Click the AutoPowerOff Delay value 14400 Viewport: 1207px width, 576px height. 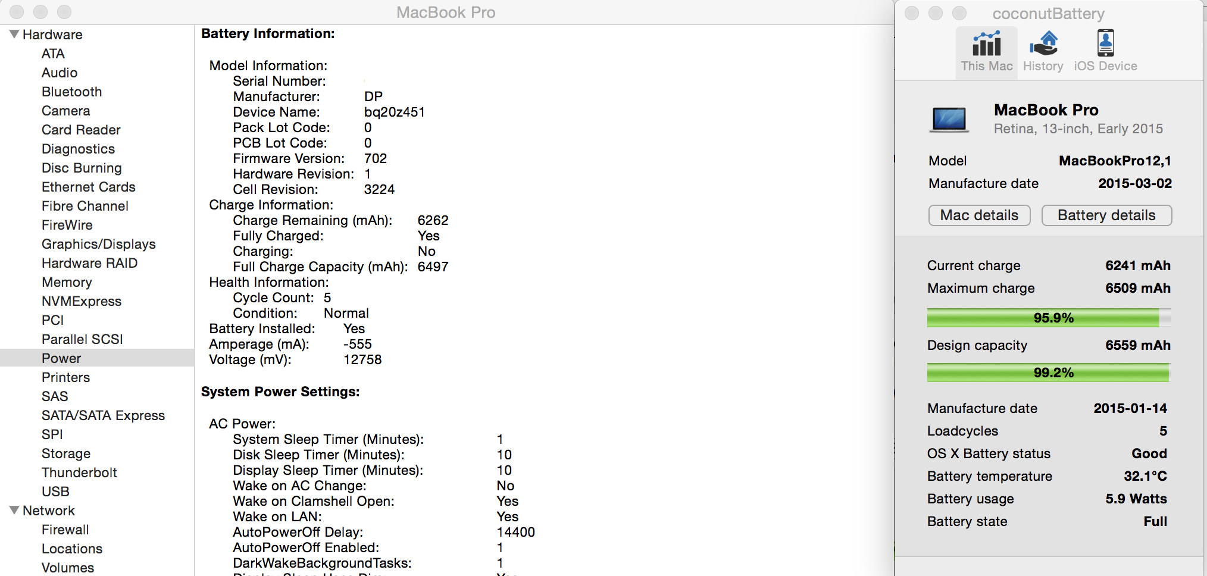pyautogui.click(x=515, y=532)
